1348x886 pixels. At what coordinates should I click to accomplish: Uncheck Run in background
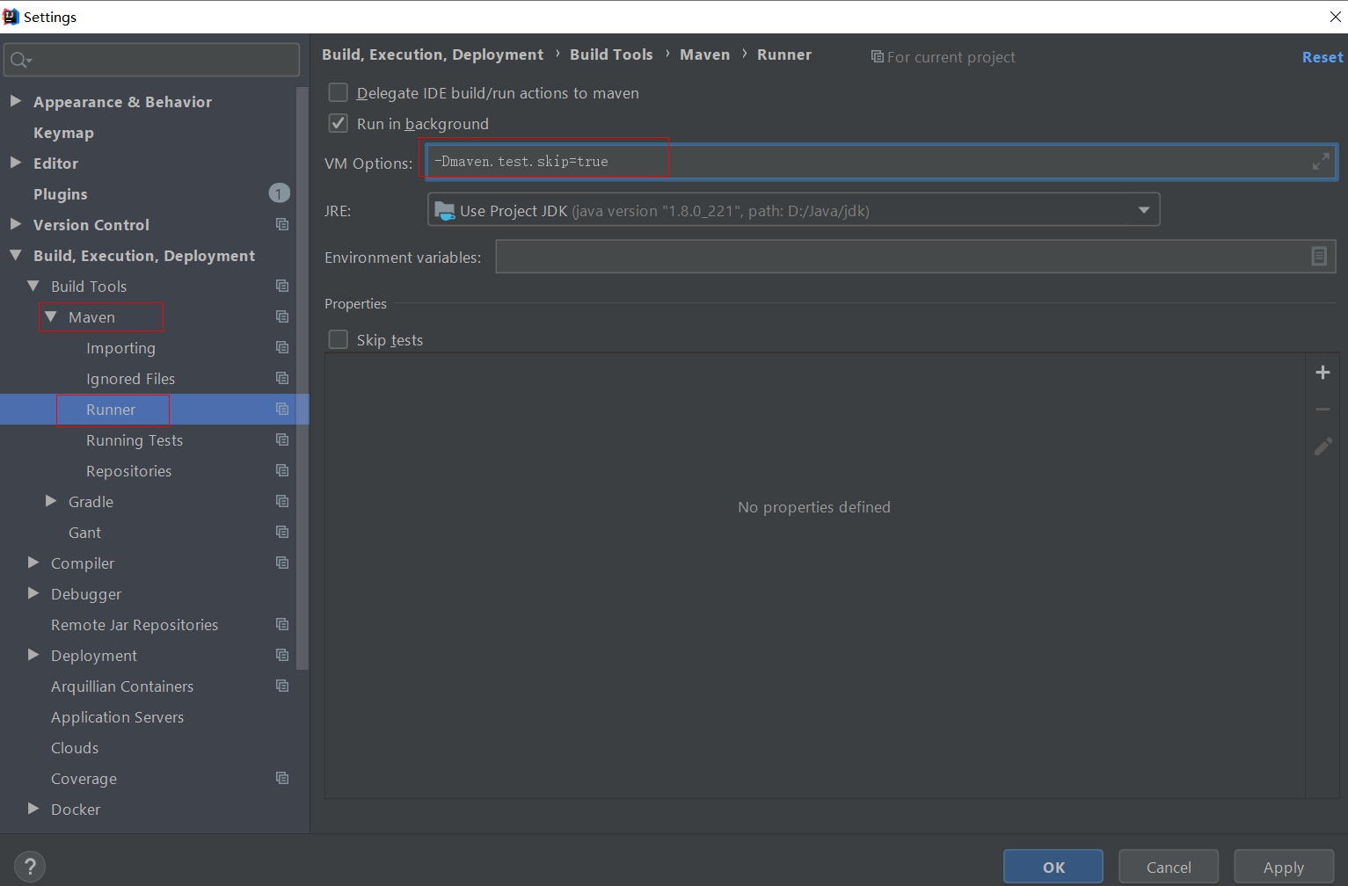pos(339,123)
